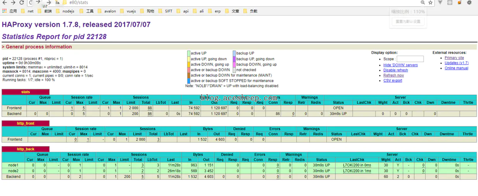The image size is (478, 196).
Task: Bookmark this page with the star icon
Action: pyautogui.click(x=431, y=3)
